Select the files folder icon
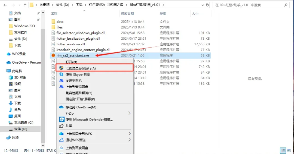 (53, 27)
